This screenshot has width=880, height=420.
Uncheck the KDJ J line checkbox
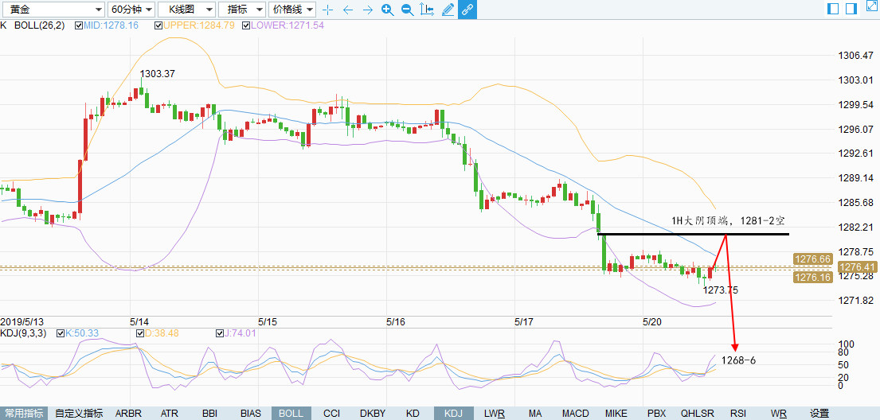coord(220,333)
